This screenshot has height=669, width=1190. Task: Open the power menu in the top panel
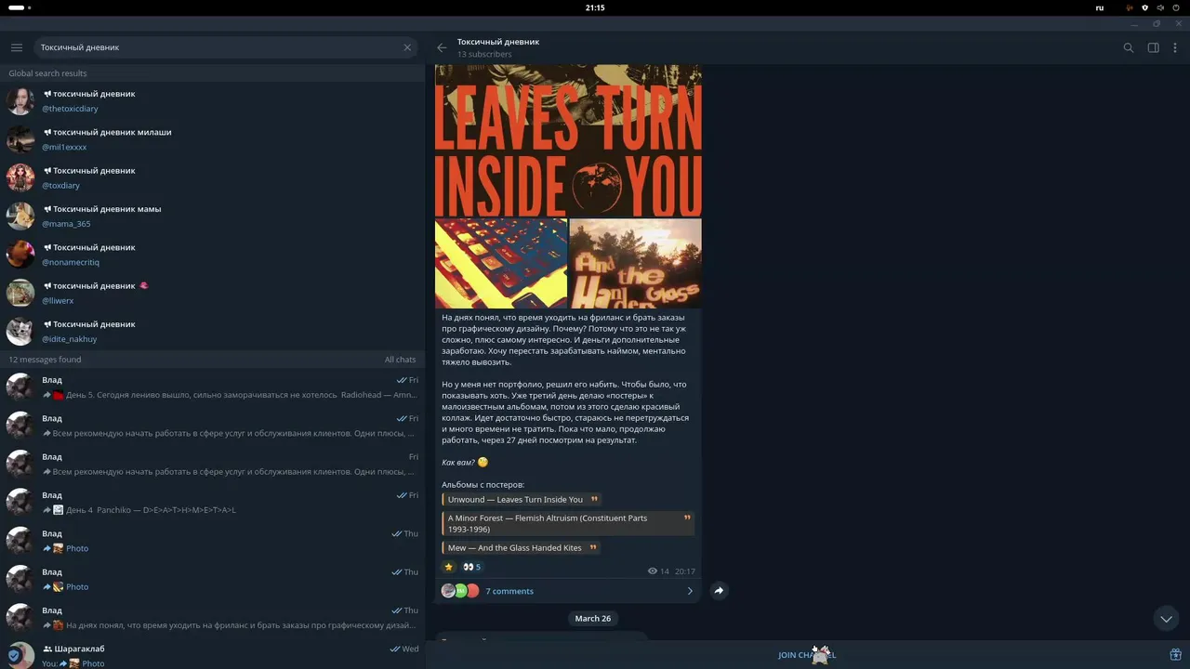point(1176,7)
